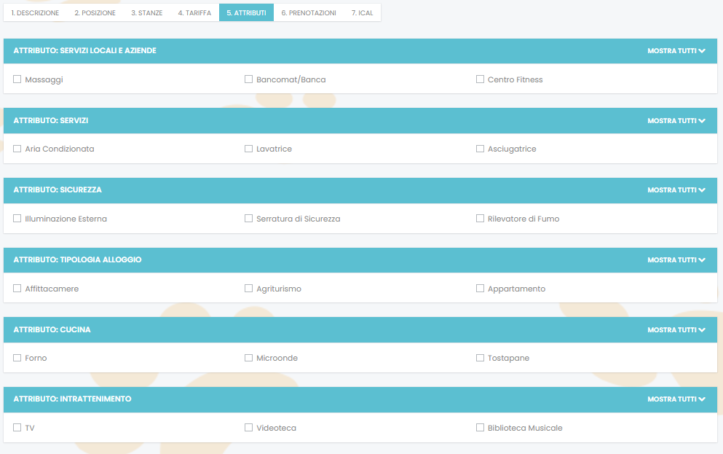Tick the Rilevatore di Fumo checkbox

click(x=481, y=219)
